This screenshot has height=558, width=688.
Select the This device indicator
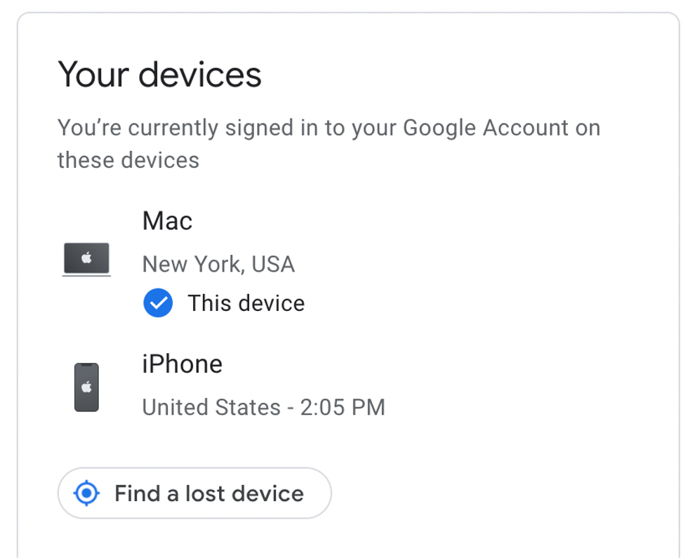(x=223, y=303)
